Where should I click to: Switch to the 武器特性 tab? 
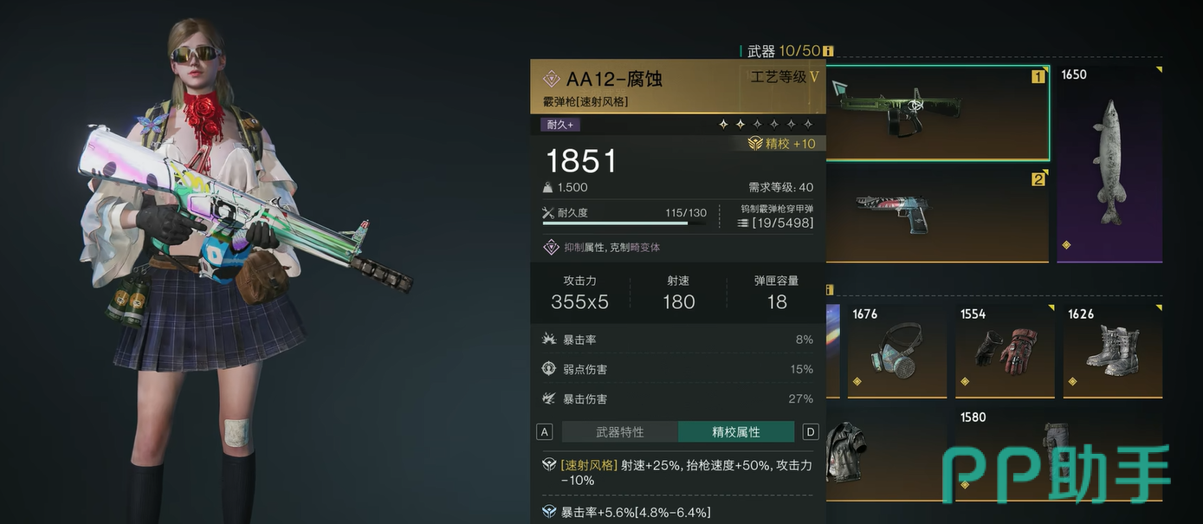tap(620, 431)
